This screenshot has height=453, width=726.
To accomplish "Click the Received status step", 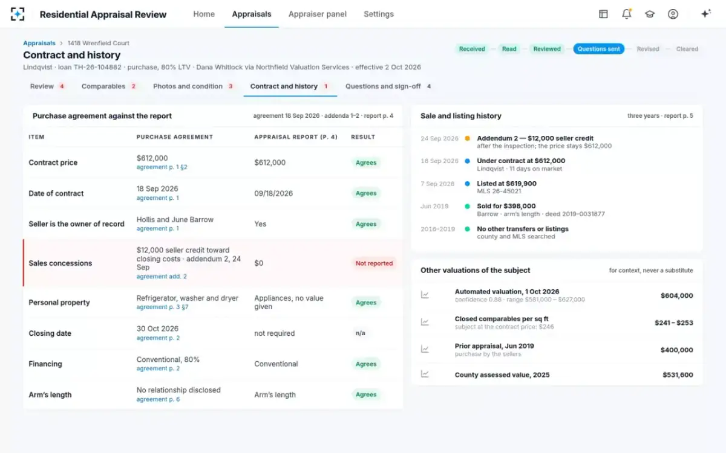I will point(472,49).
